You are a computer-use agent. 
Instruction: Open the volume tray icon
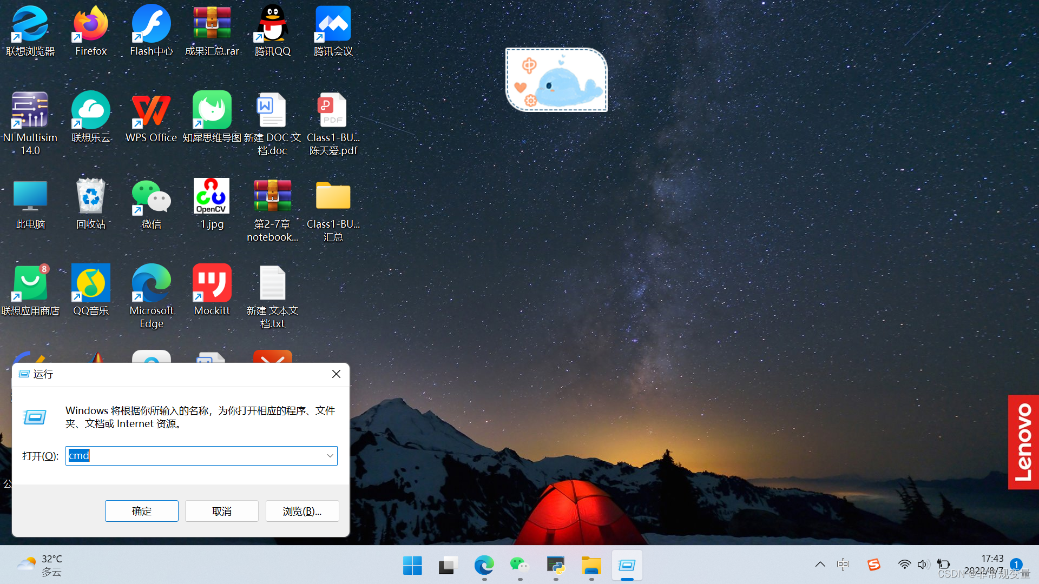[x=923, y=565]
